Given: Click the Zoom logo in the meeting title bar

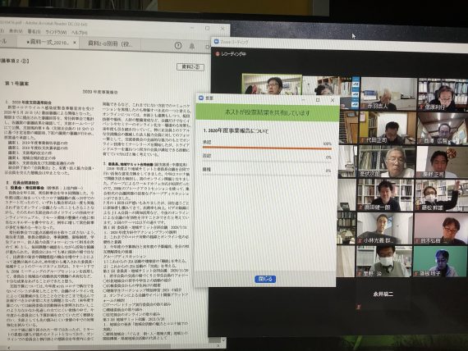Looking at the screenshot, I should pos(217,42).
